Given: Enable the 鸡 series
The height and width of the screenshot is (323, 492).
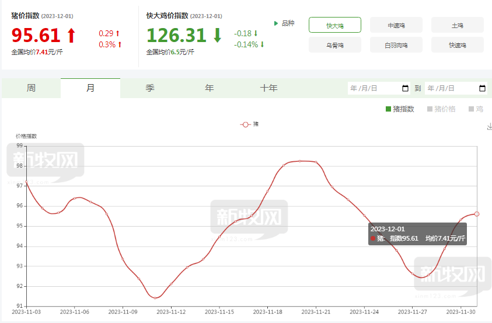Looking at the screenshot, I should 476,109.
